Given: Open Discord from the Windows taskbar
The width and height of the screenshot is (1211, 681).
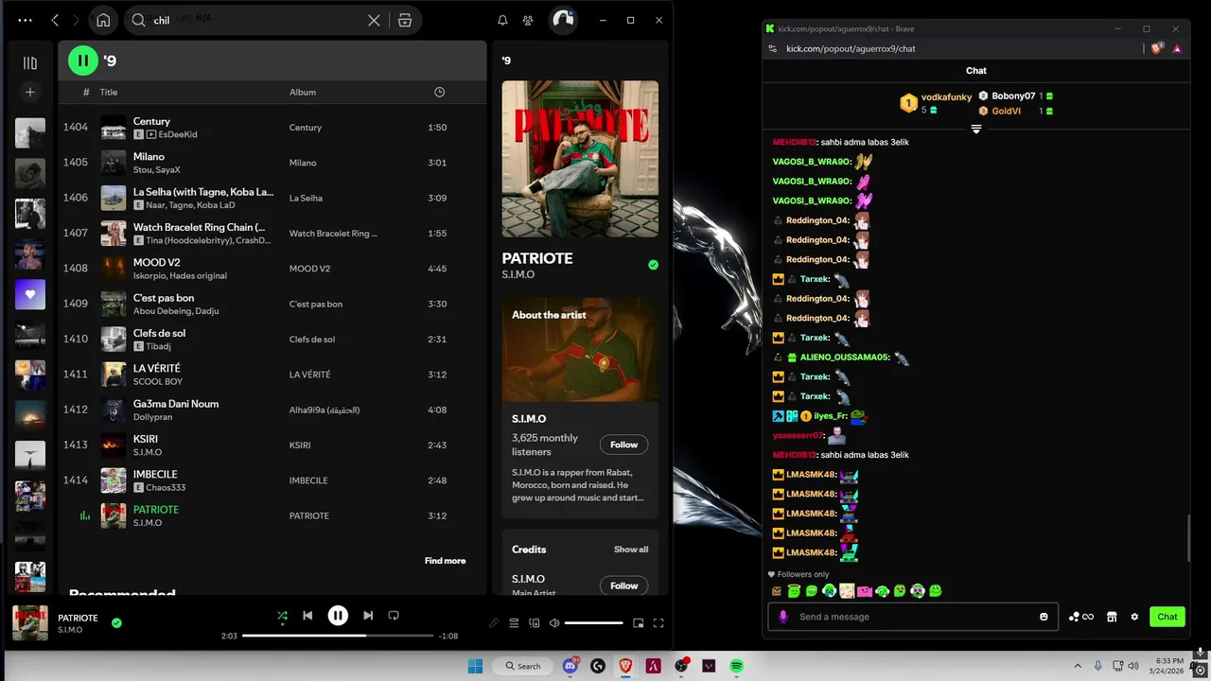Looking at the screenshot, I should pos(570,666).
